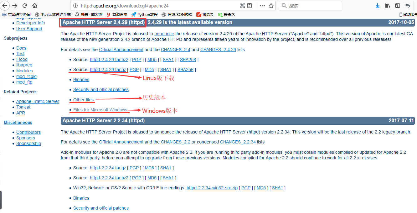Open 娜爱-博客园 bookmark
This screenshot has height=213, width=417.
[x=89, y=14]
